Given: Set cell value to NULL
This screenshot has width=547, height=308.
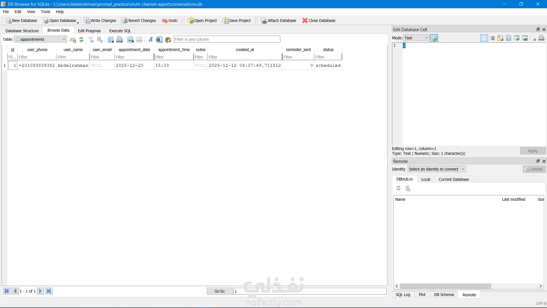Looking at the screenshot, I should (x=533, y=38).
